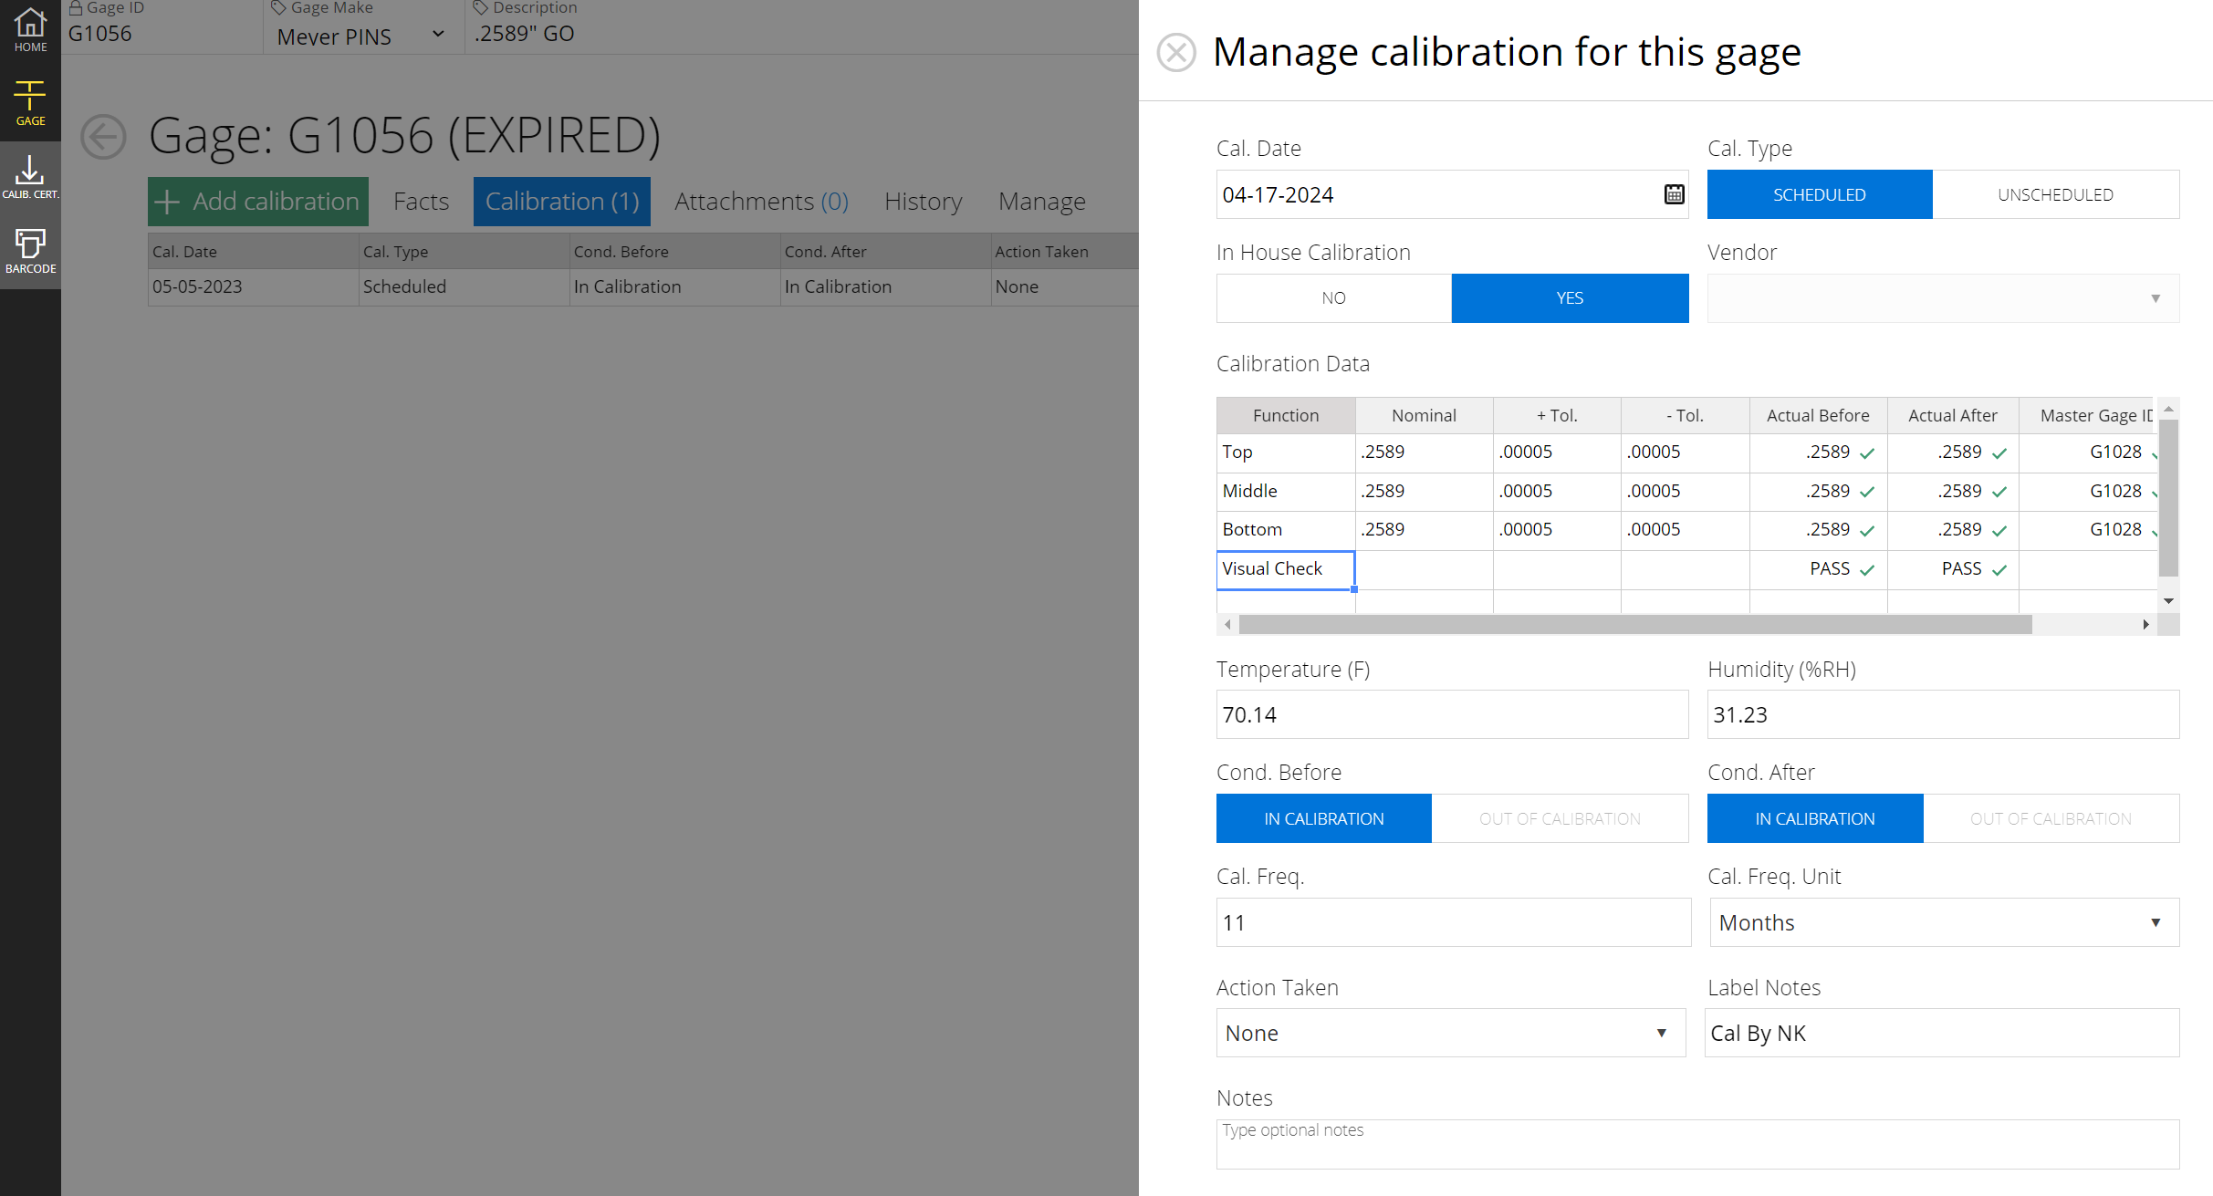The width and height of the screenshot is (2213, 1196).
Task: Click checkmark beside Top Actual Before
Action: 1867,453
